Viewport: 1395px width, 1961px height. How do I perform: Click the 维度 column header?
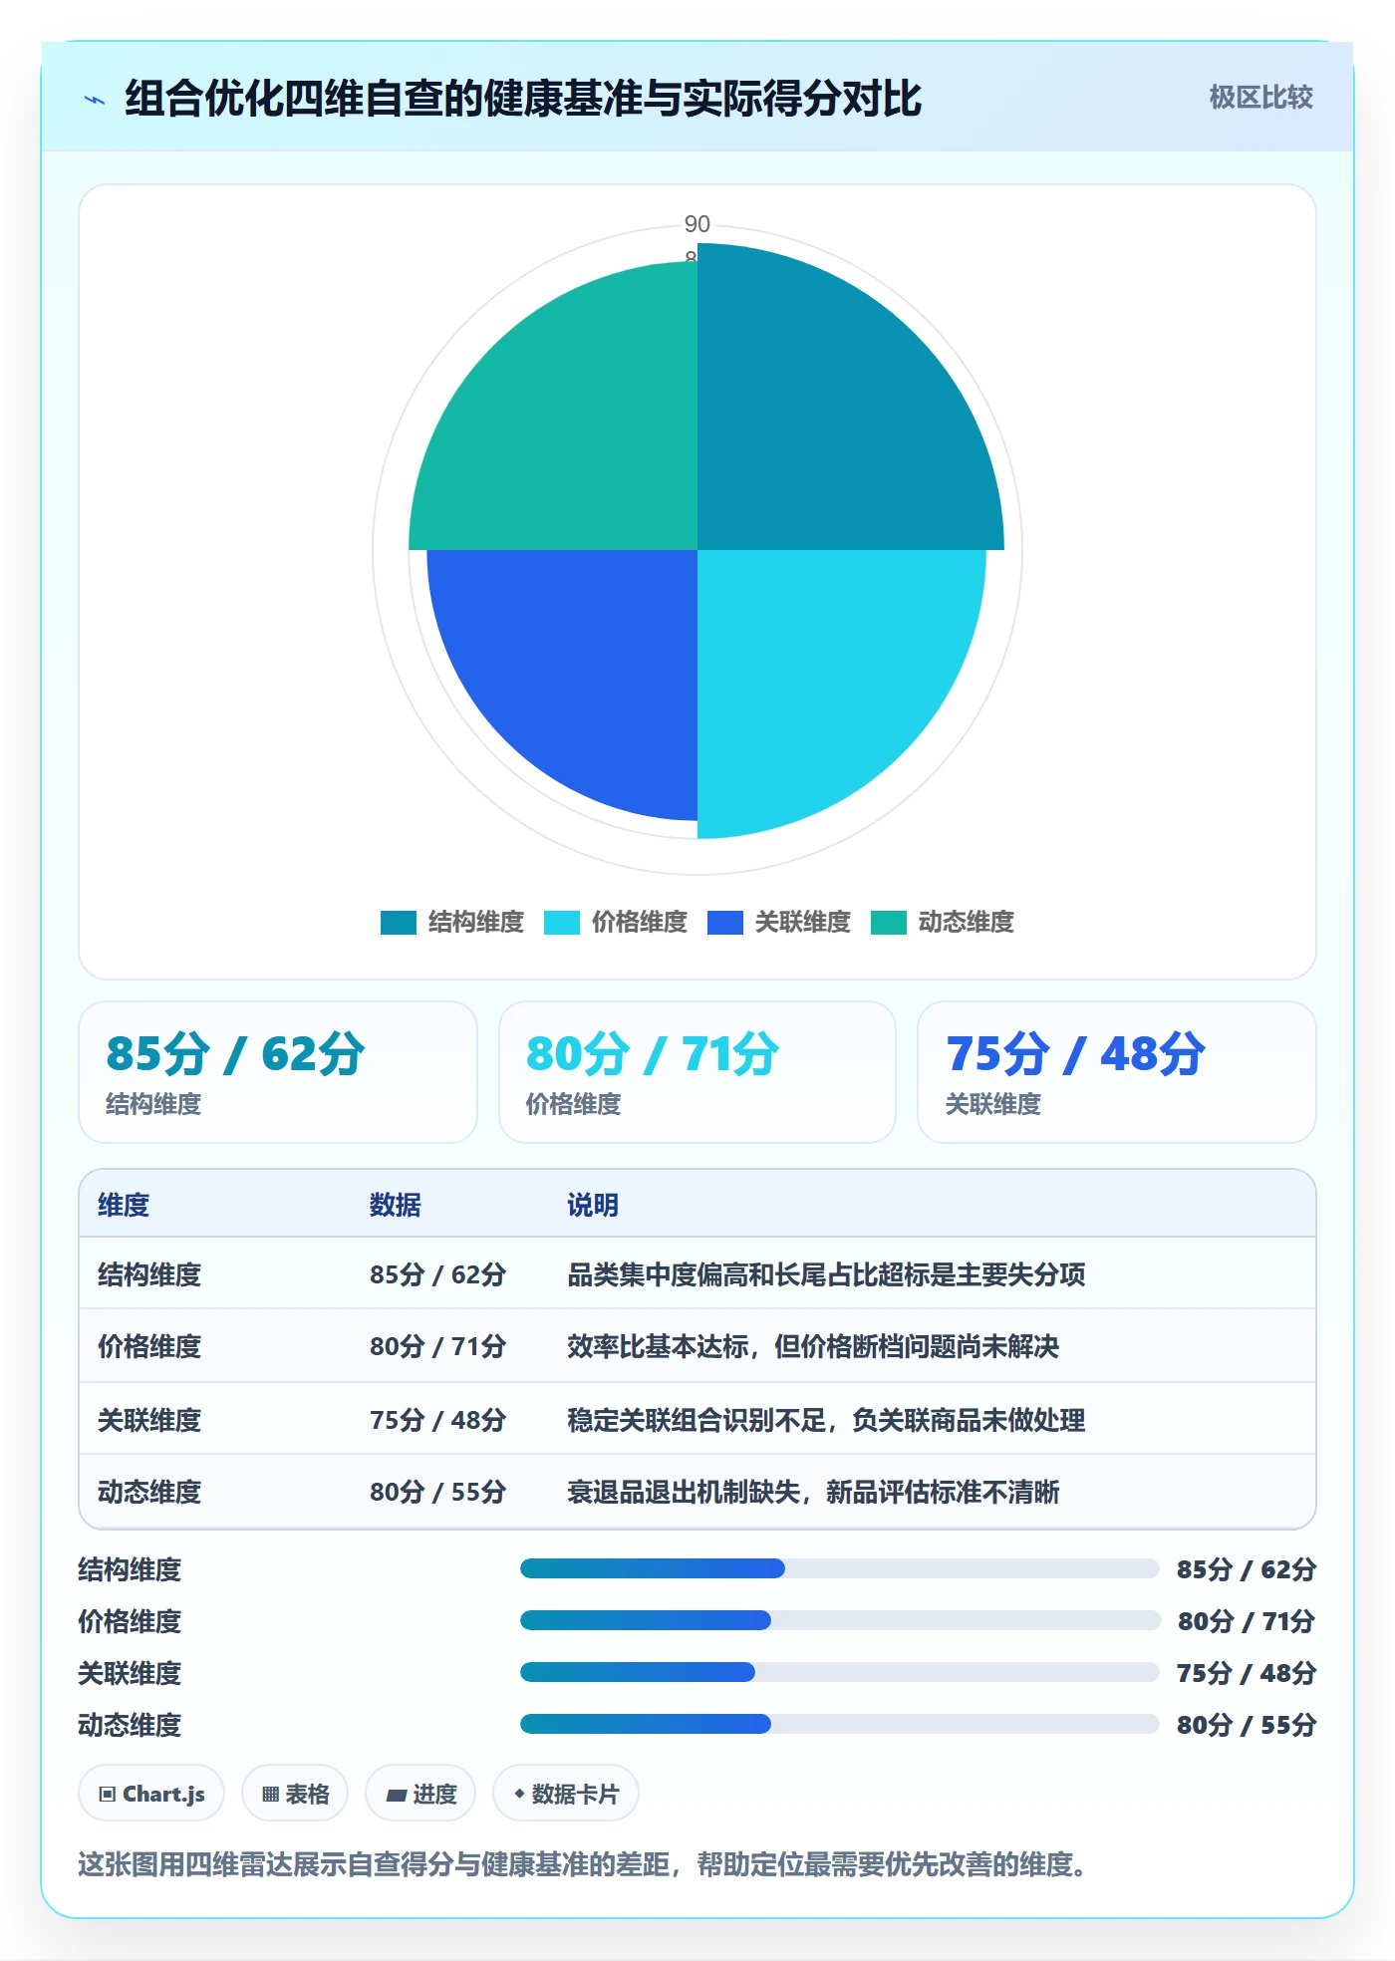124,1205
